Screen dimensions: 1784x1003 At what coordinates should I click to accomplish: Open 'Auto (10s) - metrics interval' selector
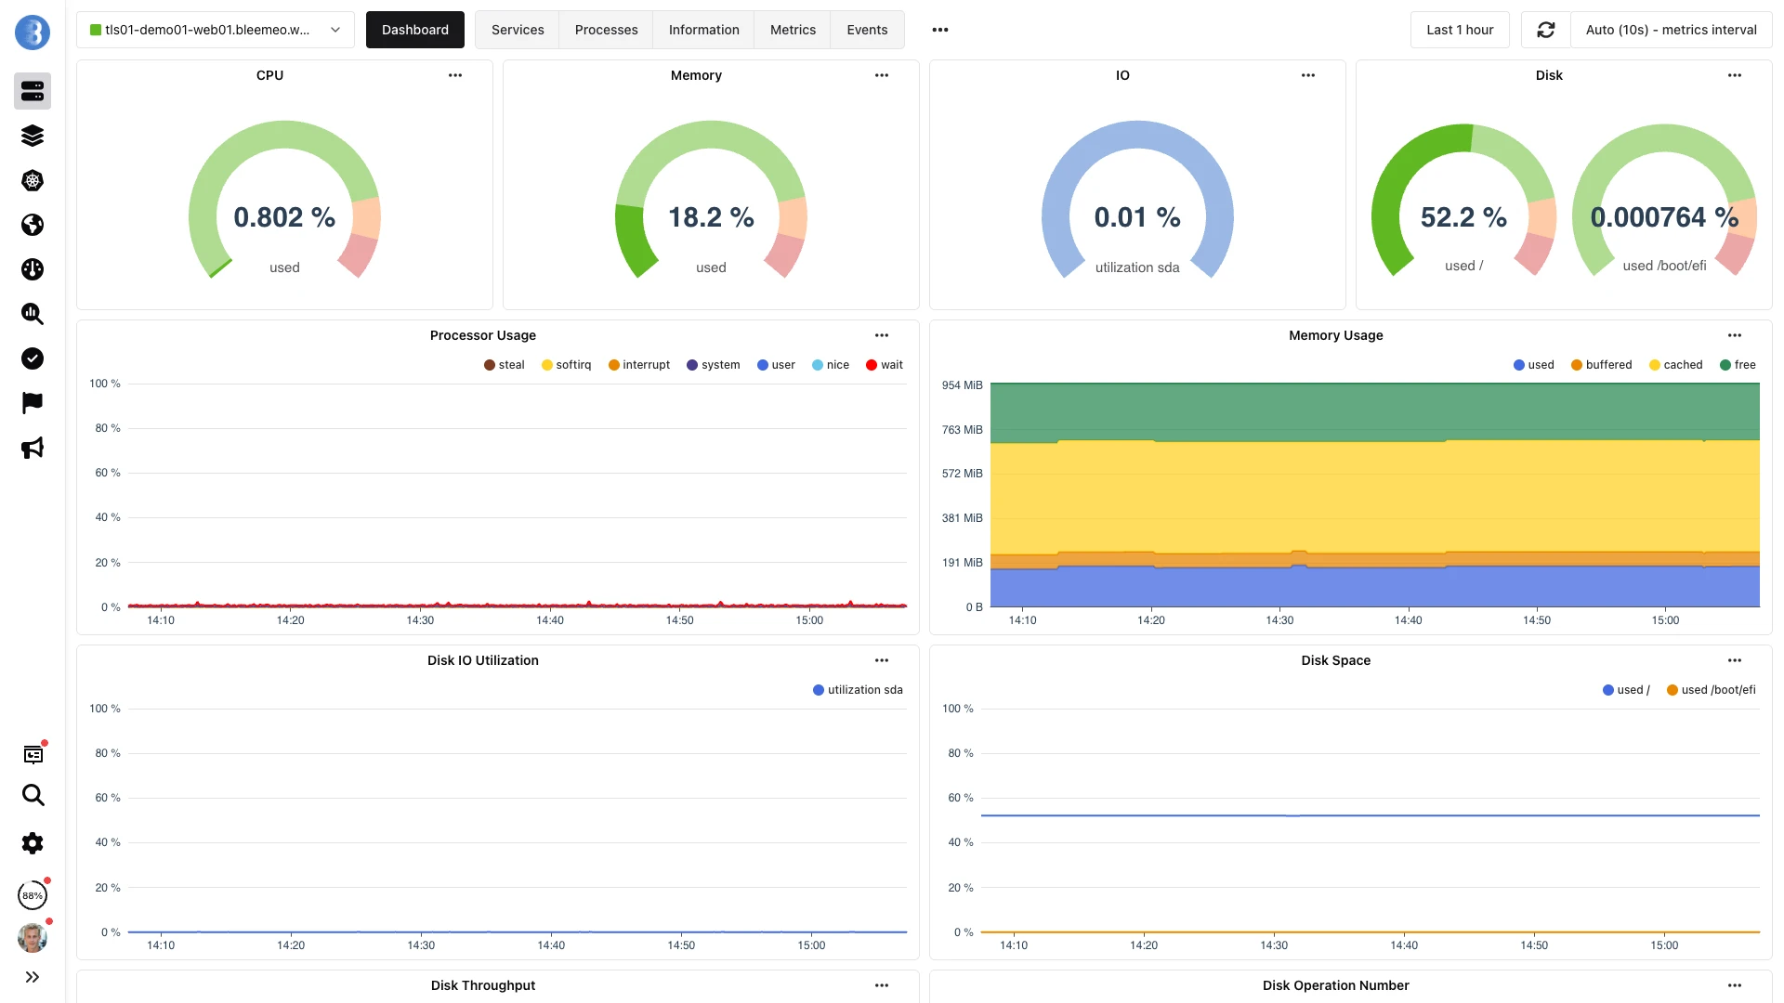coord(1670,30)
